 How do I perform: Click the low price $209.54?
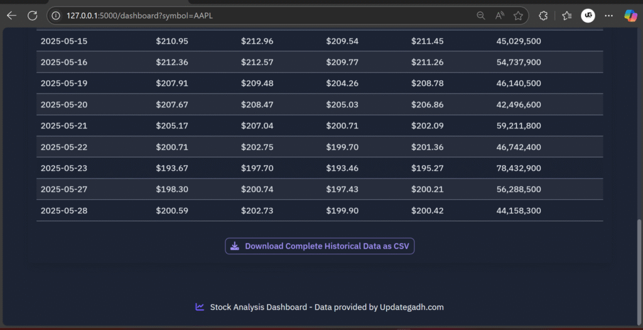tap(342, 41)
